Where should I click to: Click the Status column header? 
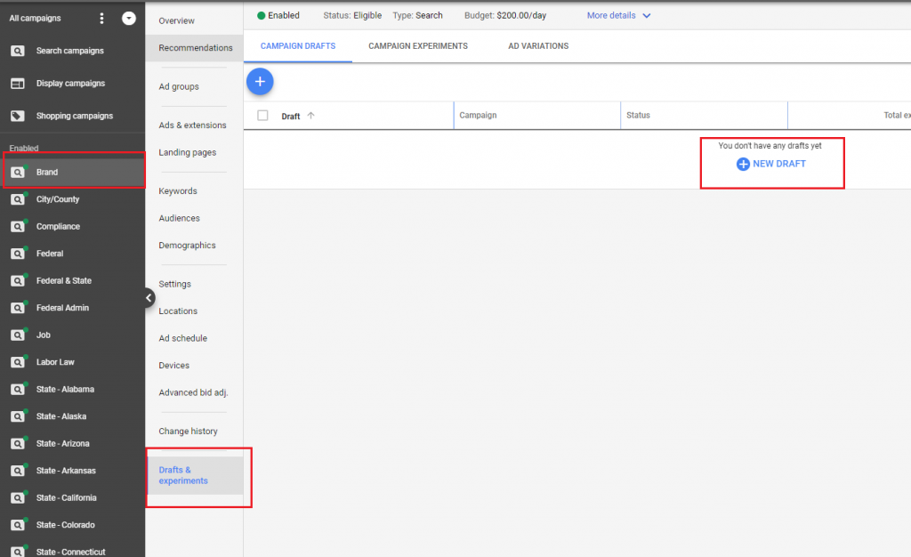tap(638, 116)
